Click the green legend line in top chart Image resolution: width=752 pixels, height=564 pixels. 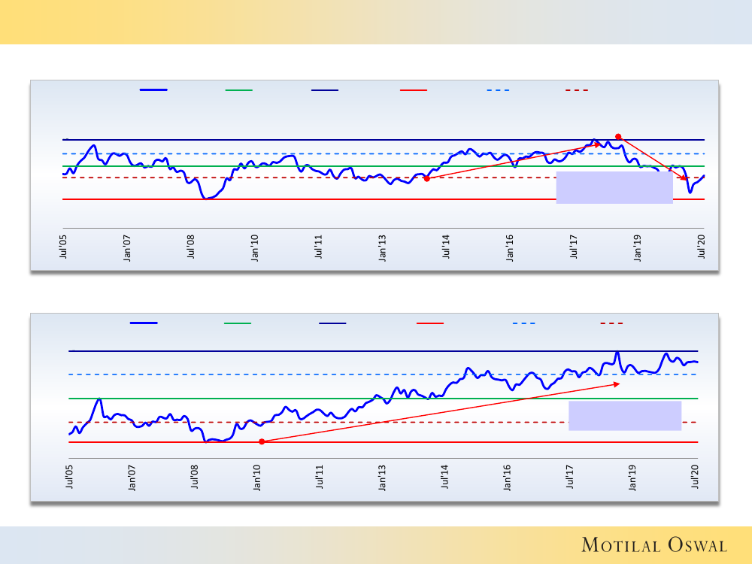click(x=239, y=90)
